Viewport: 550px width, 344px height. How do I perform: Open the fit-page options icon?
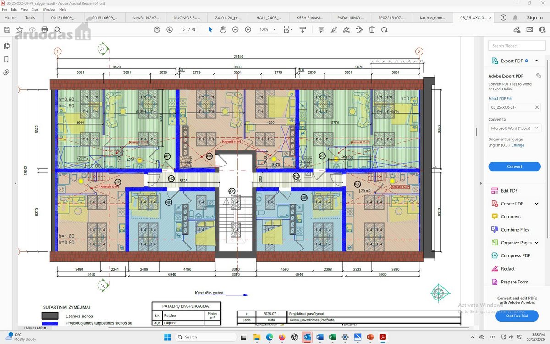pos(288,29)
